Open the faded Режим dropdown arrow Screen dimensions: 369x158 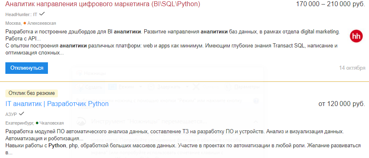tap(140, 87)
